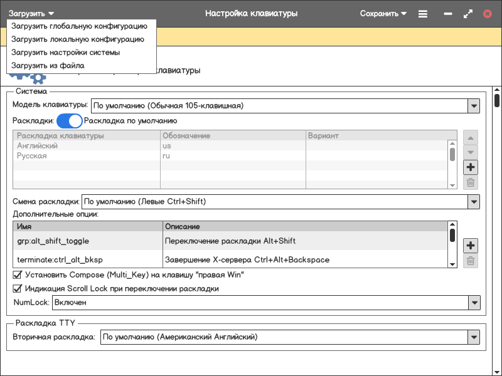This screenshot has height=376, width=502.
Task: Open the "Сохранить" button menu
Action: coord(383,13)
